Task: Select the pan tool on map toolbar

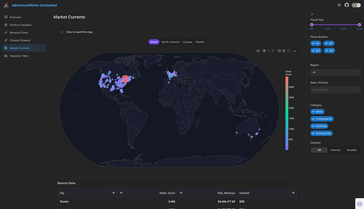Action: pos(264,51)
